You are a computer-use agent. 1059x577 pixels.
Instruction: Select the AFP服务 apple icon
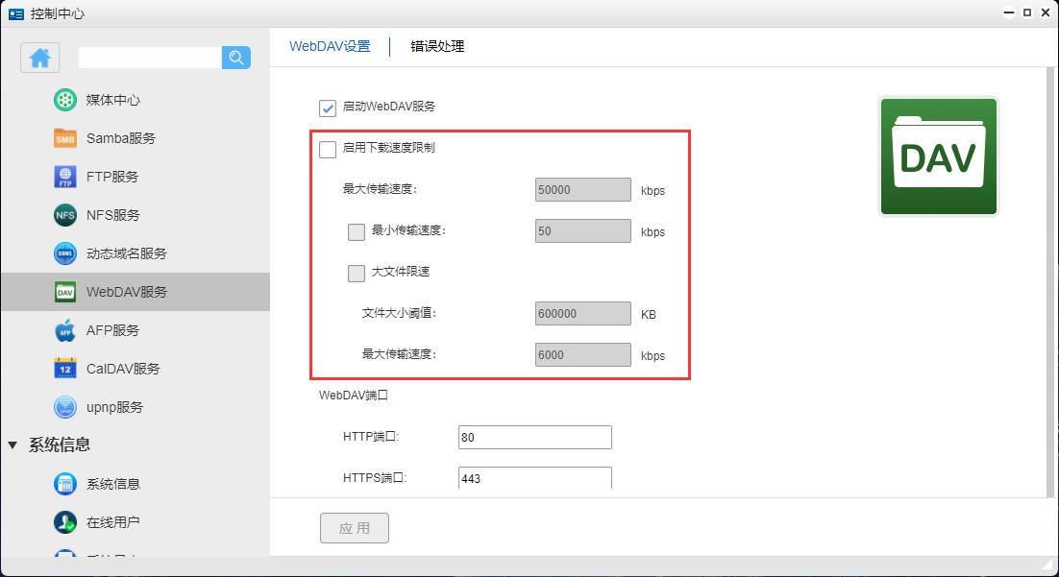(65, 330)
